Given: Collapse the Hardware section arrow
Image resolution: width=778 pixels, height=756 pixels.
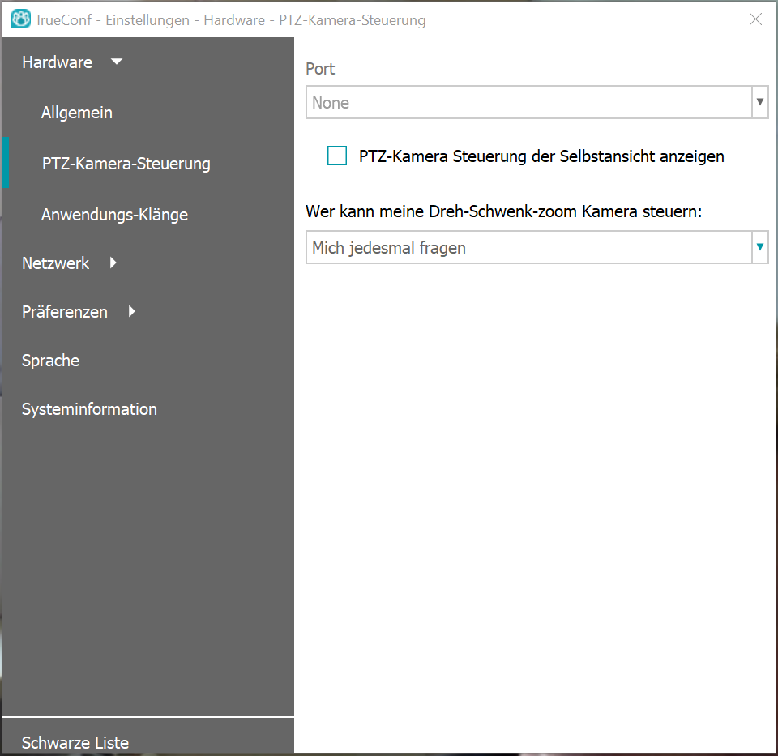Looking at the screenshot, I should 117,62.
